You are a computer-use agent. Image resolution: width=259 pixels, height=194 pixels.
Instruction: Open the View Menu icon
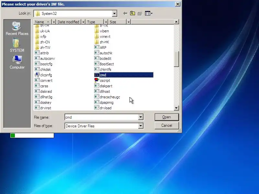tap(149, 13)
